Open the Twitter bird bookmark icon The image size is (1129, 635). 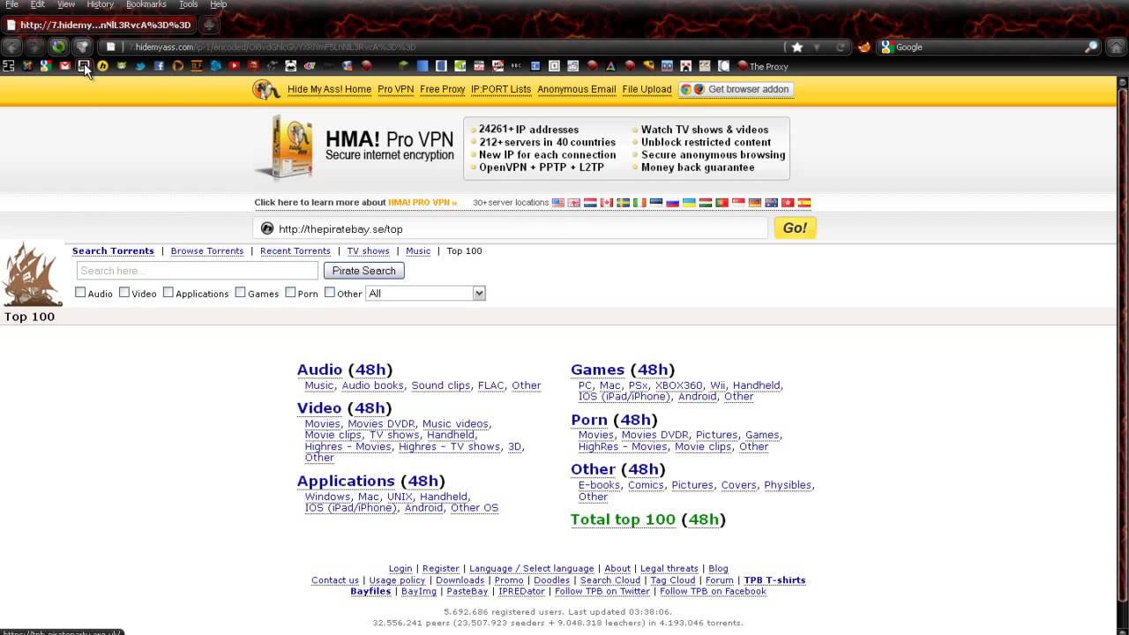click(140, 66)
